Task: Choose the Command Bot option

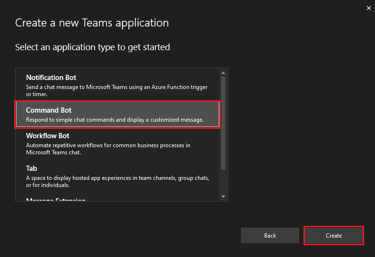Action: 117,115
